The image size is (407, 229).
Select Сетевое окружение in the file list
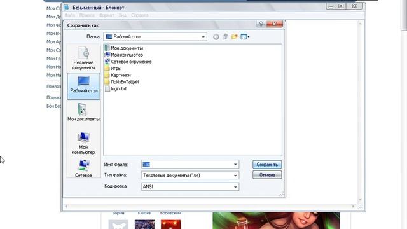point(128,62)
